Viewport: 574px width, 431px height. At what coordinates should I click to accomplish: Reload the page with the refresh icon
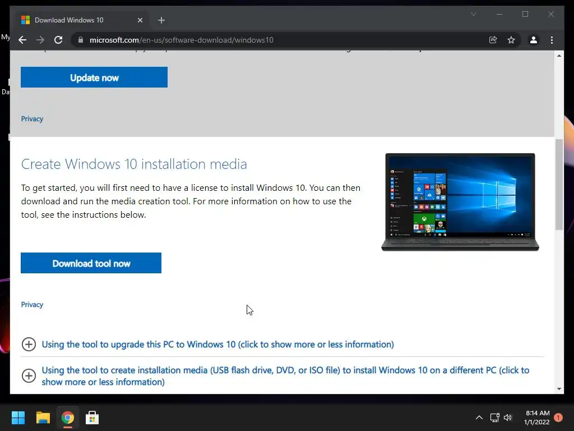(58, 40)
